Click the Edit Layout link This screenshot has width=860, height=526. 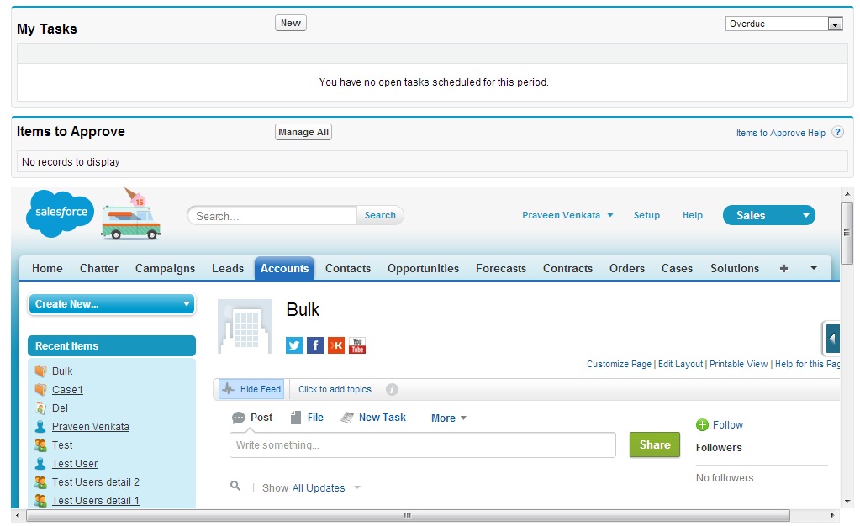[680, 364]
